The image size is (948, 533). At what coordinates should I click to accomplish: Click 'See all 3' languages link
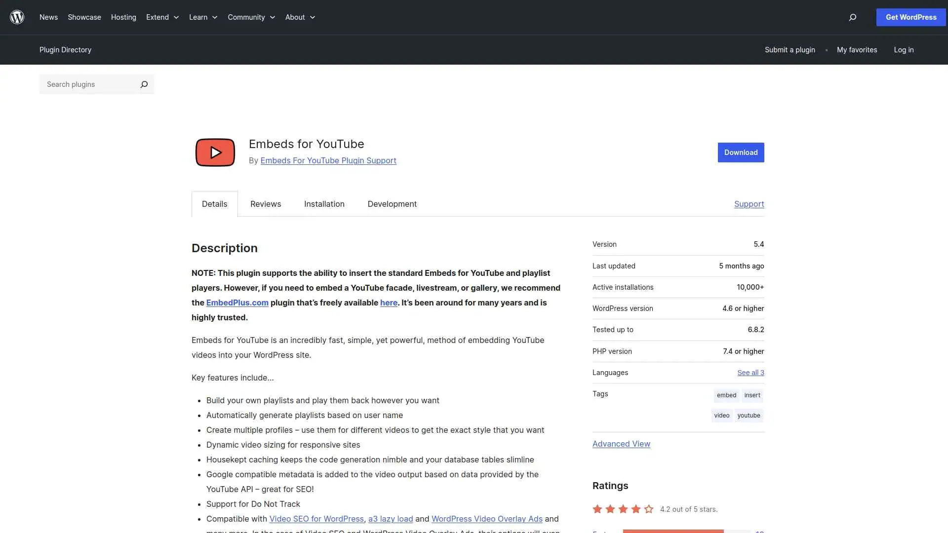click(750, 373)
